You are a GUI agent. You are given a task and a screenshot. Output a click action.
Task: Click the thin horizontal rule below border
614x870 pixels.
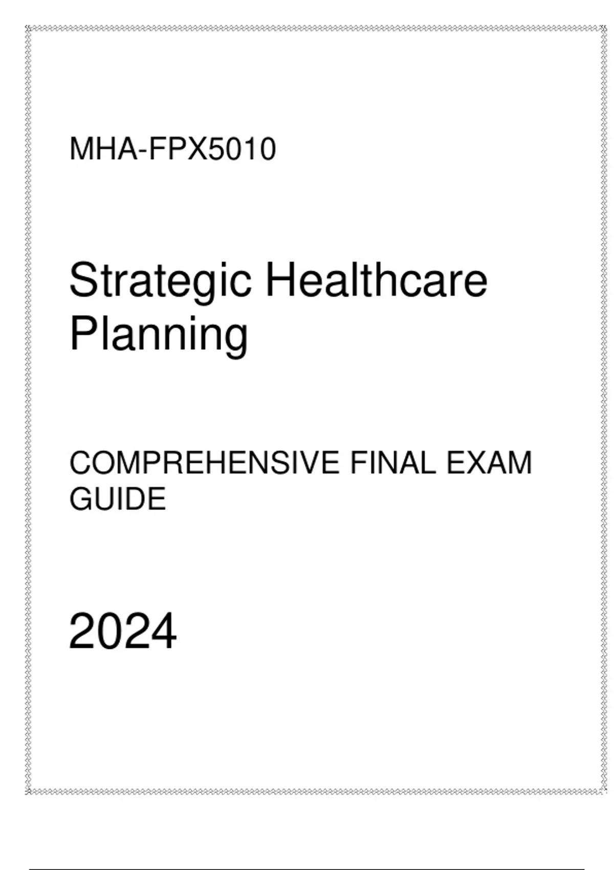tap(306, 868)
